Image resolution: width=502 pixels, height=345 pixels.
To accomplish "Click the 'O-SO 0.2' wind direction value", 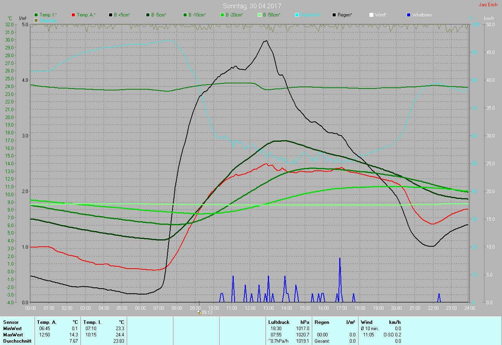I will tap(392, 335).
